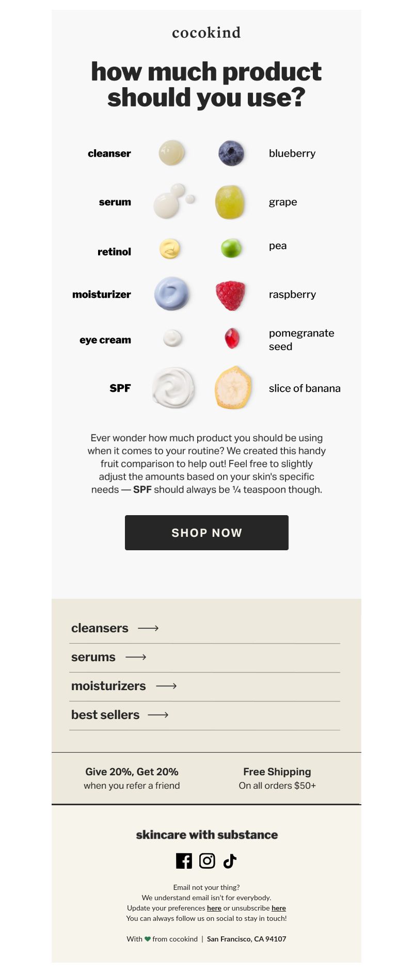Viewport: 413px width, 973px height.
Task: Click the SHOP NOW button
Action: point(206,533)
